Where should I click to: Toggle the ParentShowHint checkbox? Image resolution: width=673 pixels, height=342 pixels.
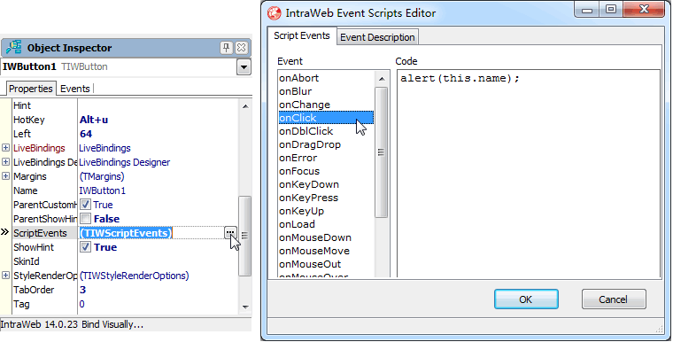point(85,219)
